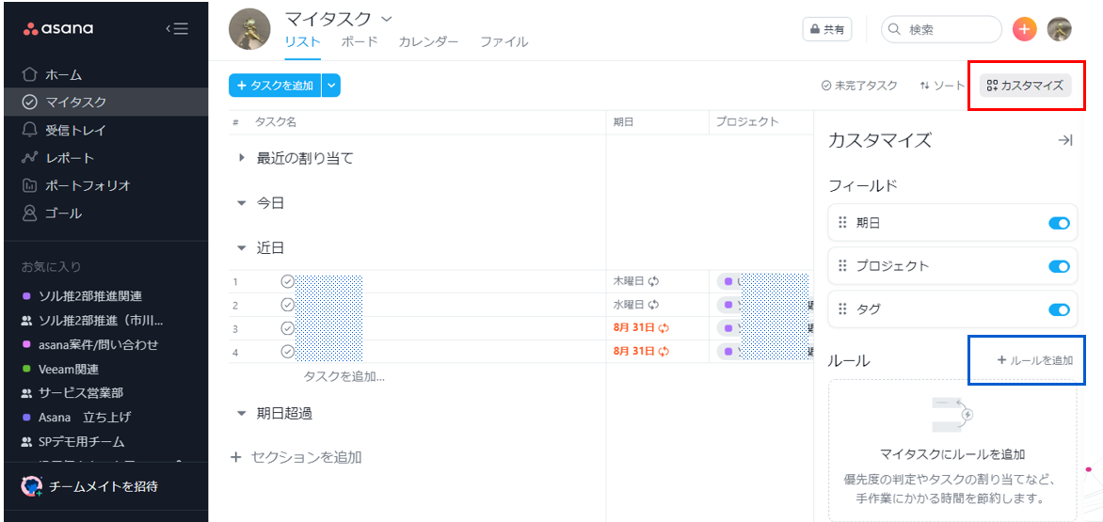Open the ソート sort options
The image size is (1103, 522).
[x=942, y=86]
